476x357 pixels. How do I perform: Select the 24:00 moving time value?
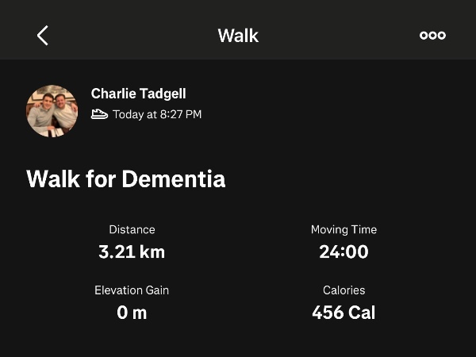coord(344,252)
